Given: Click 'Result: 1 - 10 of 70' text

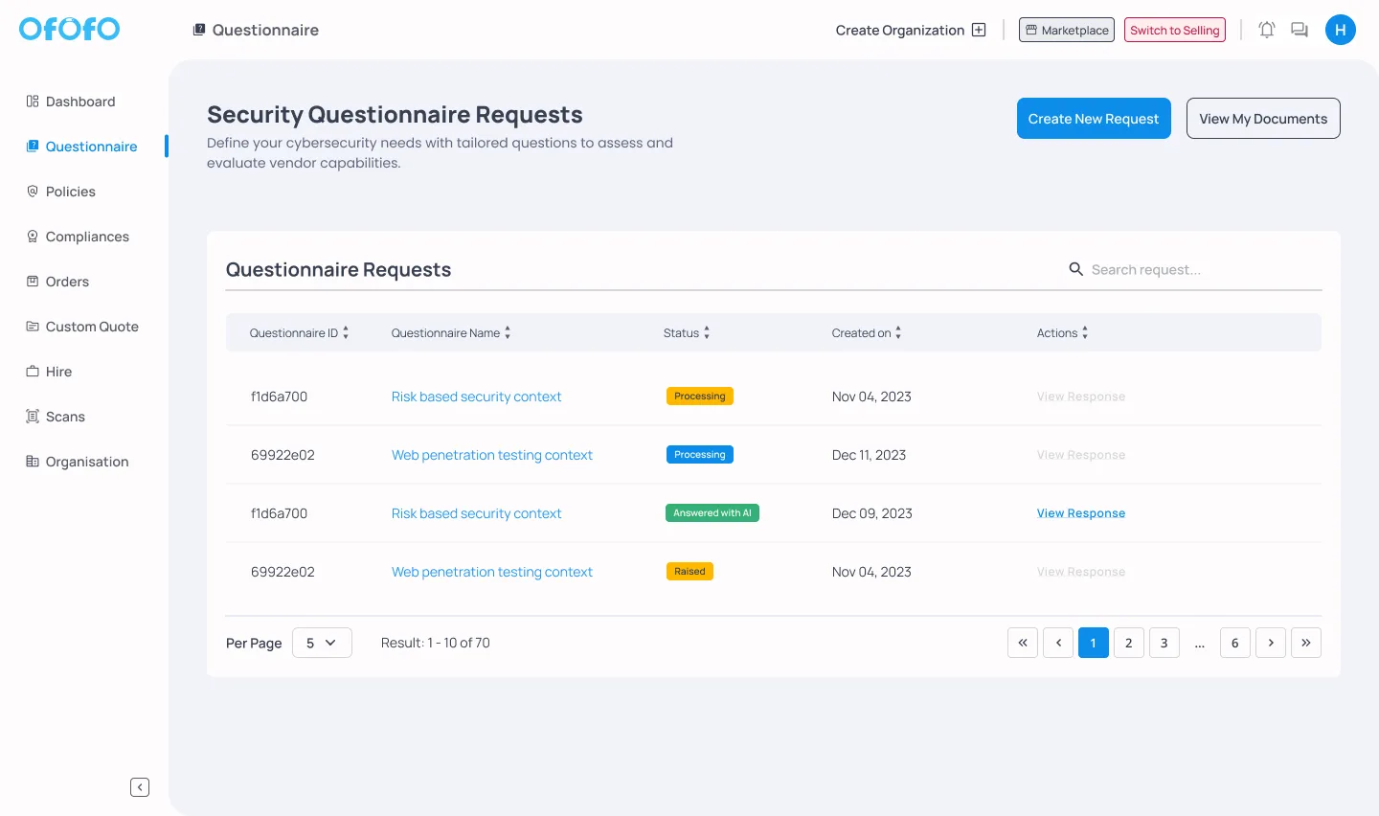Looking at the screenshot, I should (436, 643).
